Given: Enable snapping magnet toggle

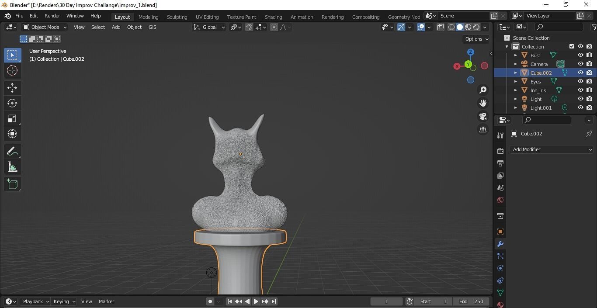Looking at the screenshot, I should point(249,27).
